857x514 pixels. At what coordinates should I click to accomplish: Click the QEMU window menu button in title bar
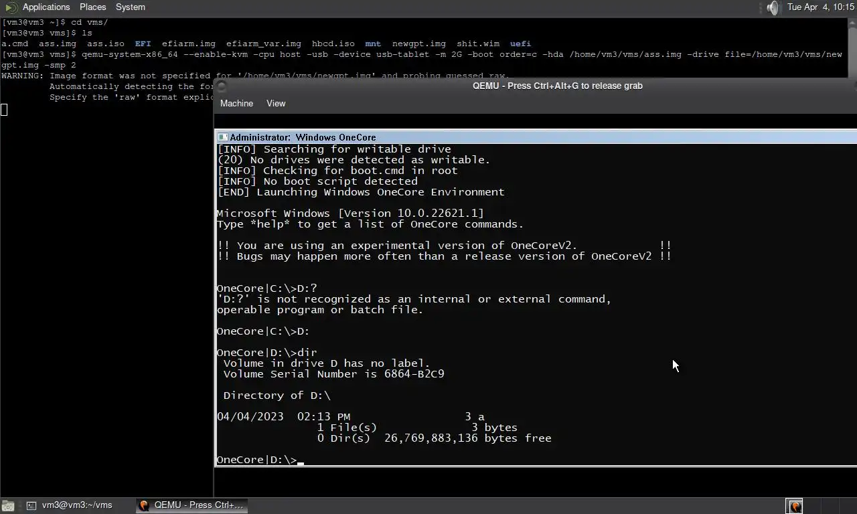point(222,86)
